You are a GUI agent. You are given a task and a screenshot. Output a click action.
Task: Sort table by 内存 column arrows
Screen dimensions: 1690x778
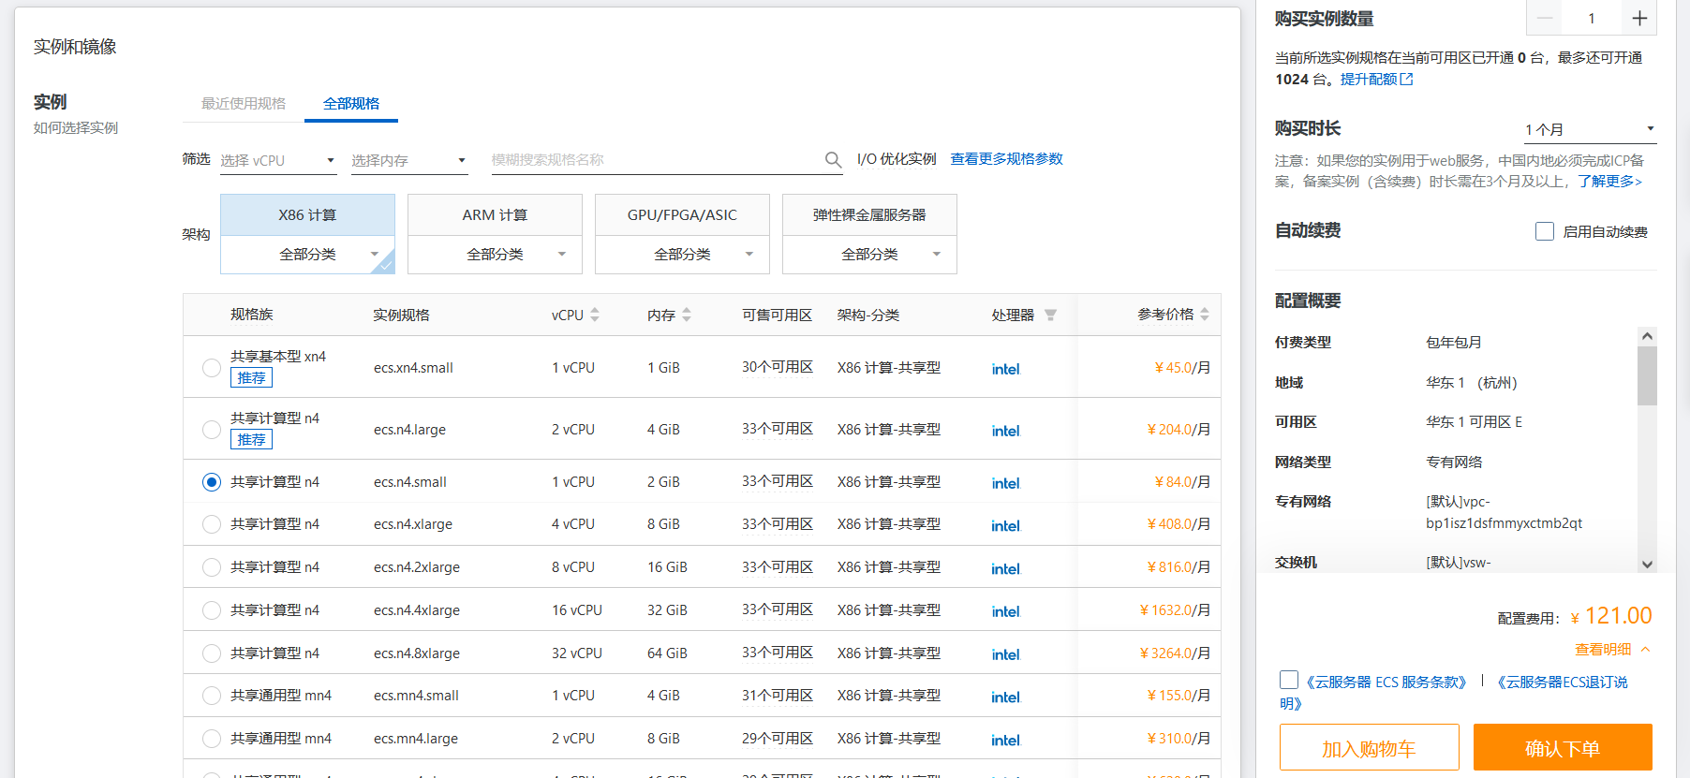687,315
